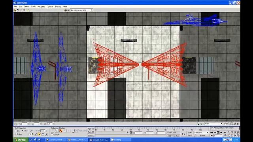253x142 pixels.
Task: Click the timeline ruler at frame 100
Action: [200, 130]
